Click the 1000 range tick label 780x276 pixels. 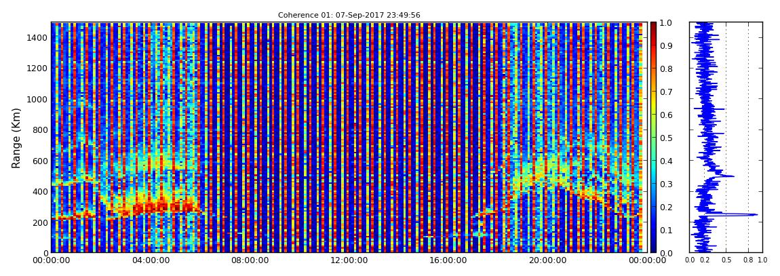[39, 99]
